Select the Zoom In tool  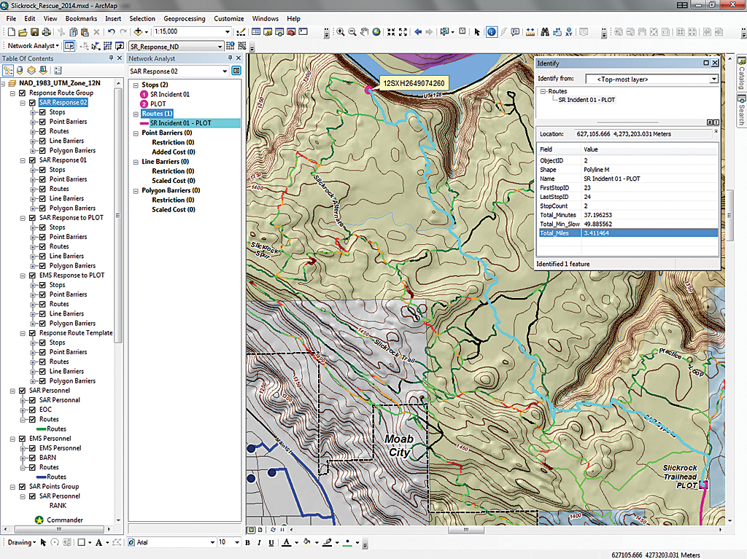[341, 32]
